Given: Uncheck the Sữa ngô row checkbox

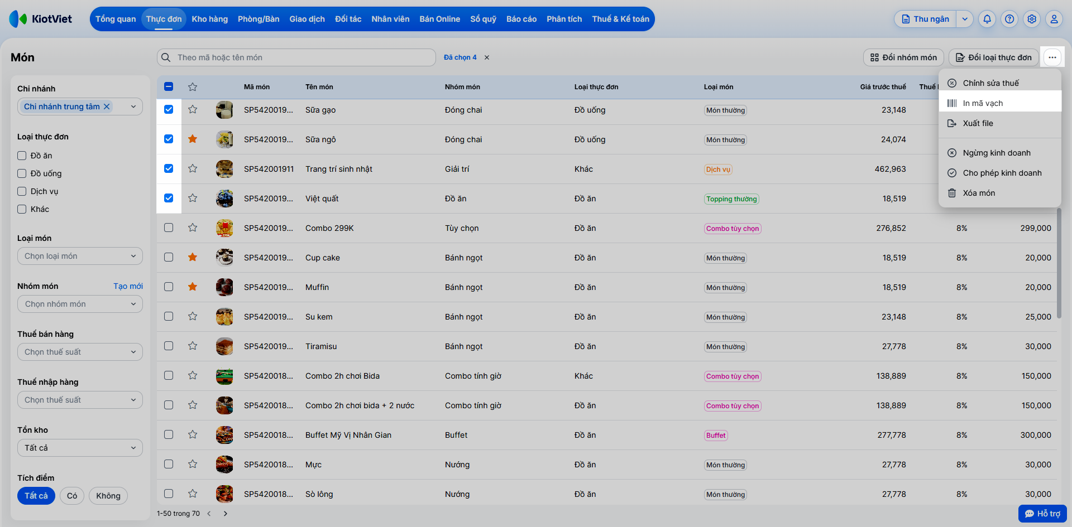Looking at the screenshot, I should coord(169,139).
